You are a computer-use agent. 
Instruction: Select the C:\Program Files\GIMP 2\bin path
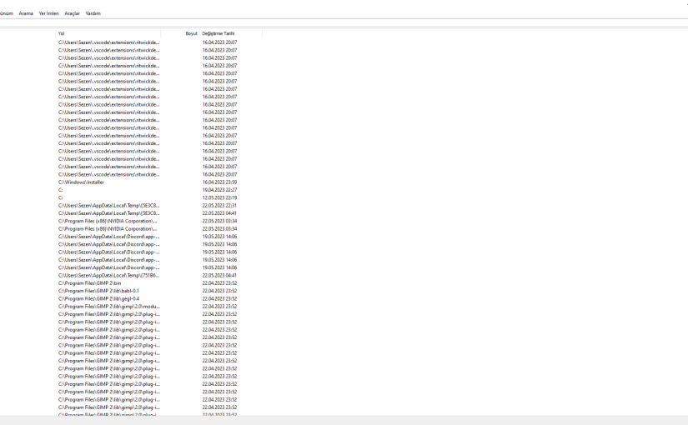point(89,283)
